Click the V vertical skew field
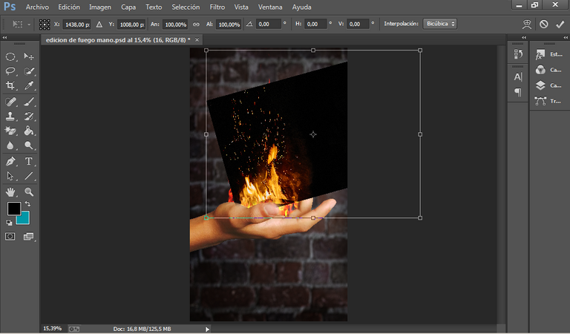The width and height of the screenshot is (570, 334). tap(358, 24)
